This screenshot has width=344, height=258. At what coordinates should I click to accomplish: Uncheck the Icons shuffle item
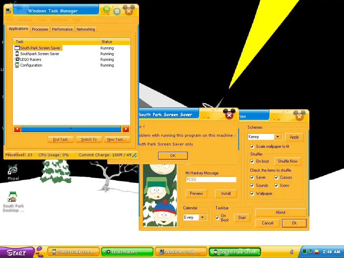[x=276, y=185]
